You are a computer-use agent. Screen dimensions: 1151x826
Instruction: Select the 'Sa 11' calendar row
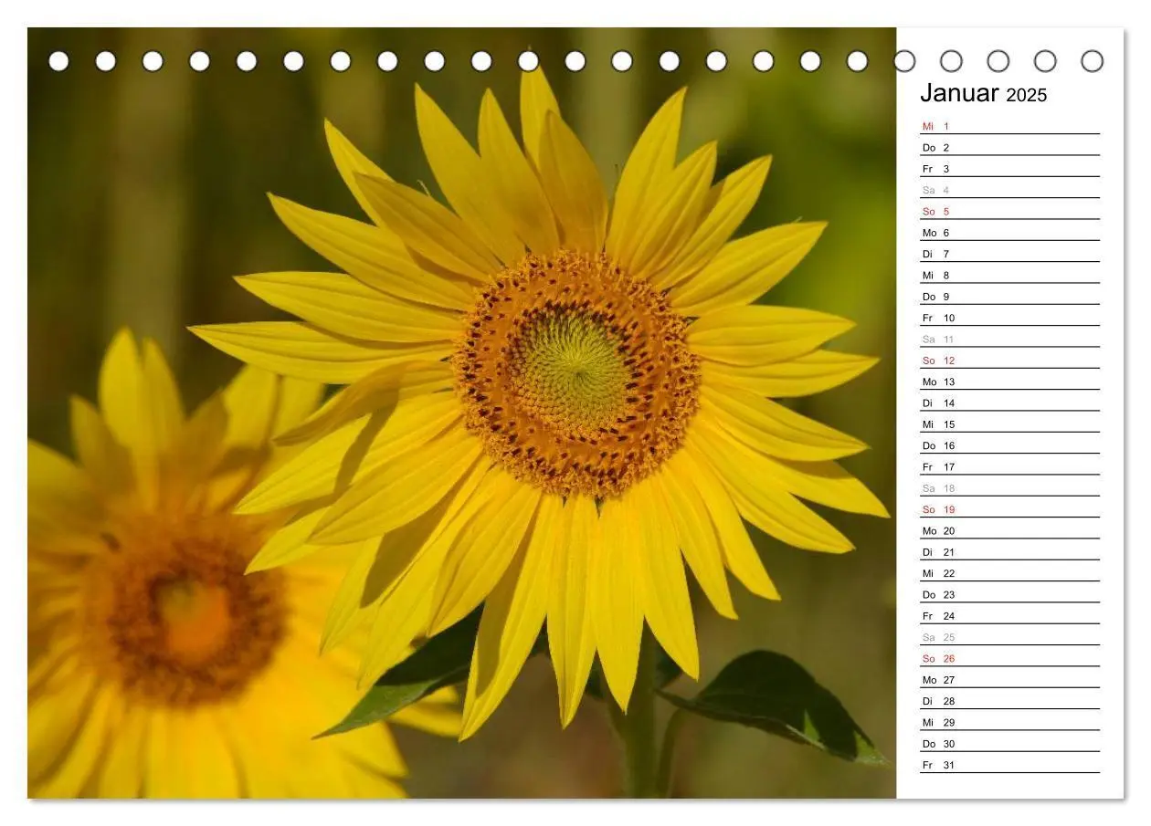pyautogui.click(x=1009, y=339)
